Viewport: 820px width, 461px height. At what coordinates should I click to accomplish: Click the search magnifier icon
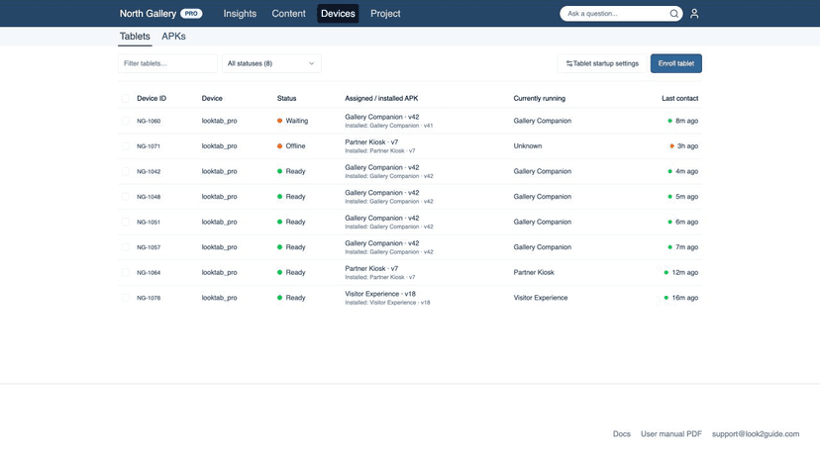pos(674,14)
